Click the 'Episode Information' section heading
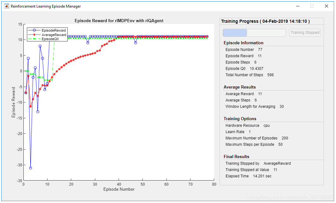The height and width of the screenshot is (203, 336). pos(243,43)
